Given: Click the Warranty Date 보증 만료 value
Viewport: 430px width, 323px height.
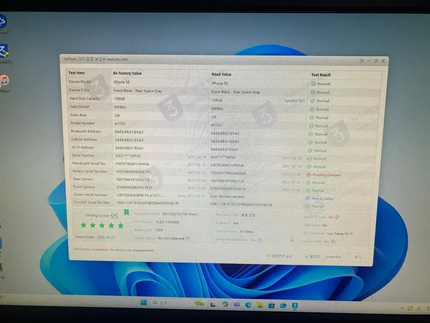Looking at the screenshot, I should point(248,215).
